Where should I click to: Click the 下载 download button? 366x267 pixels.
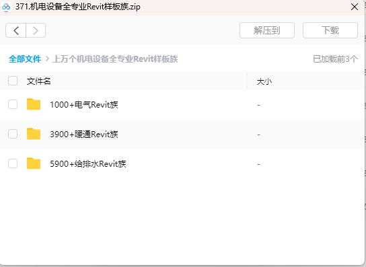(330, 30)
